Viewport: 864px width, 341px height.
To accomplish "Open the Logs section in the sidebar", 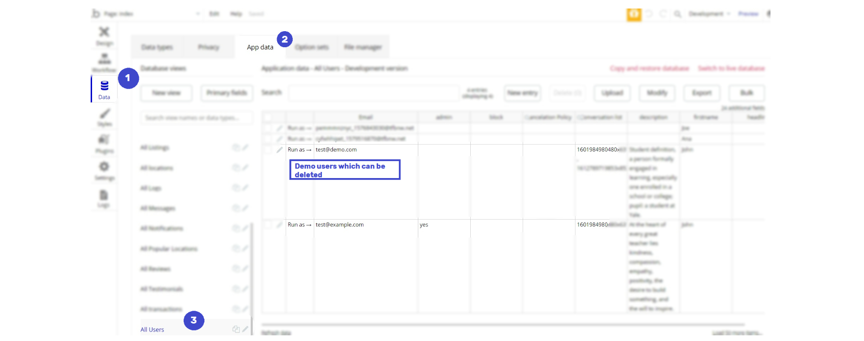I will click(x=104, y=198).
